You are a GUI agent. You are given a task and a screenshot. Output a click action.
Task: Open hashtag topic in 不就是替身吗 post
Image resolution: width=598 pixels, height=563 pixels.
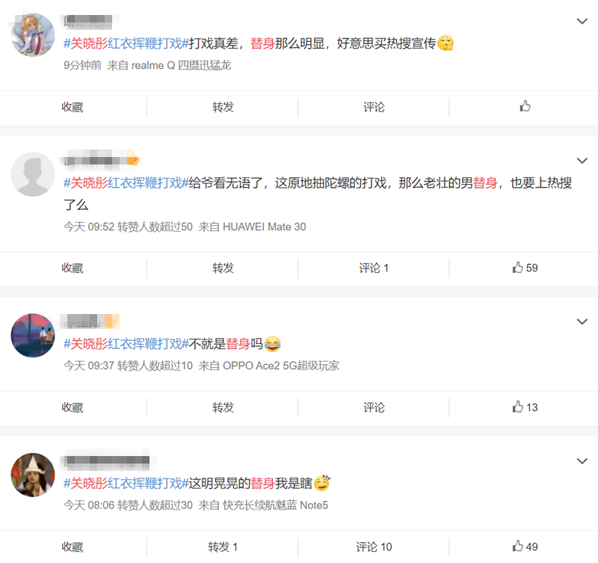126,344
